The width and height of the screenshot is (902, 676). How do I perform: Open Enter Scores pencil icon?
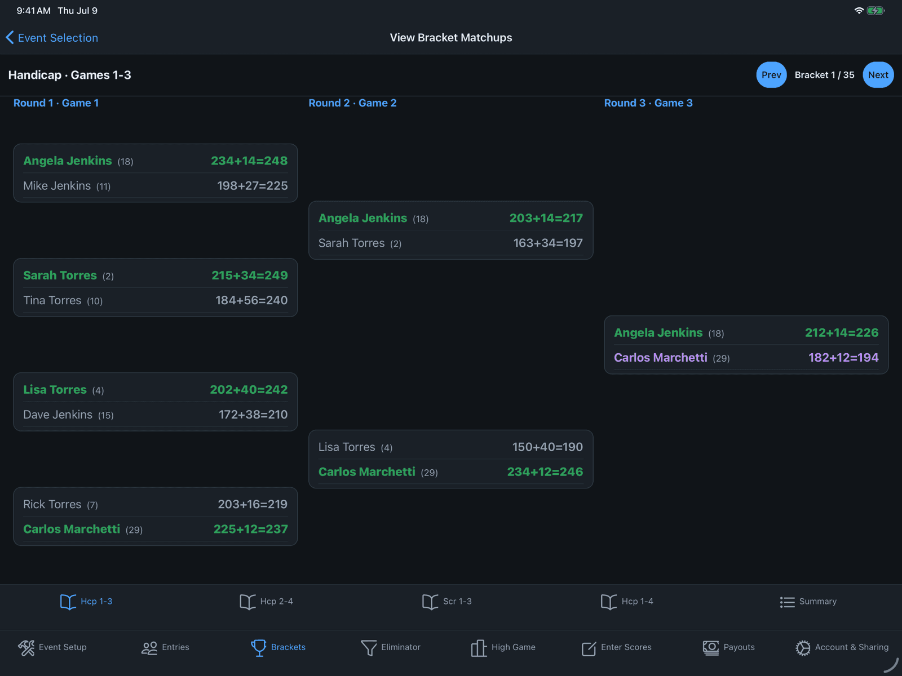point(589,648)
